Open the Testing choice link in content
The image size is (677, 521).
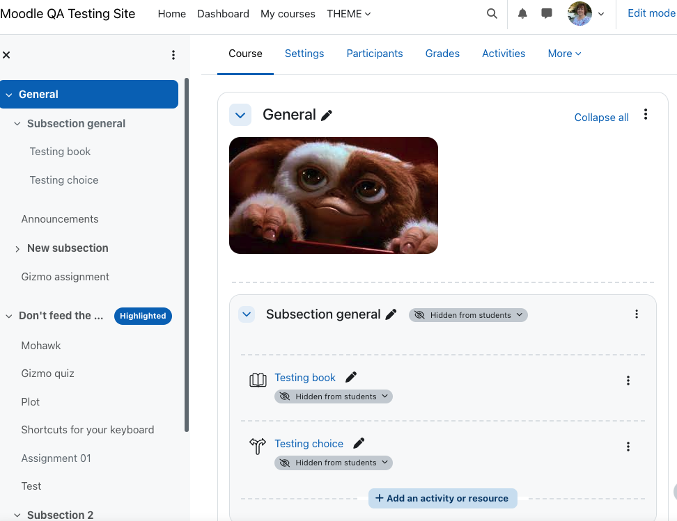[309, 443]
